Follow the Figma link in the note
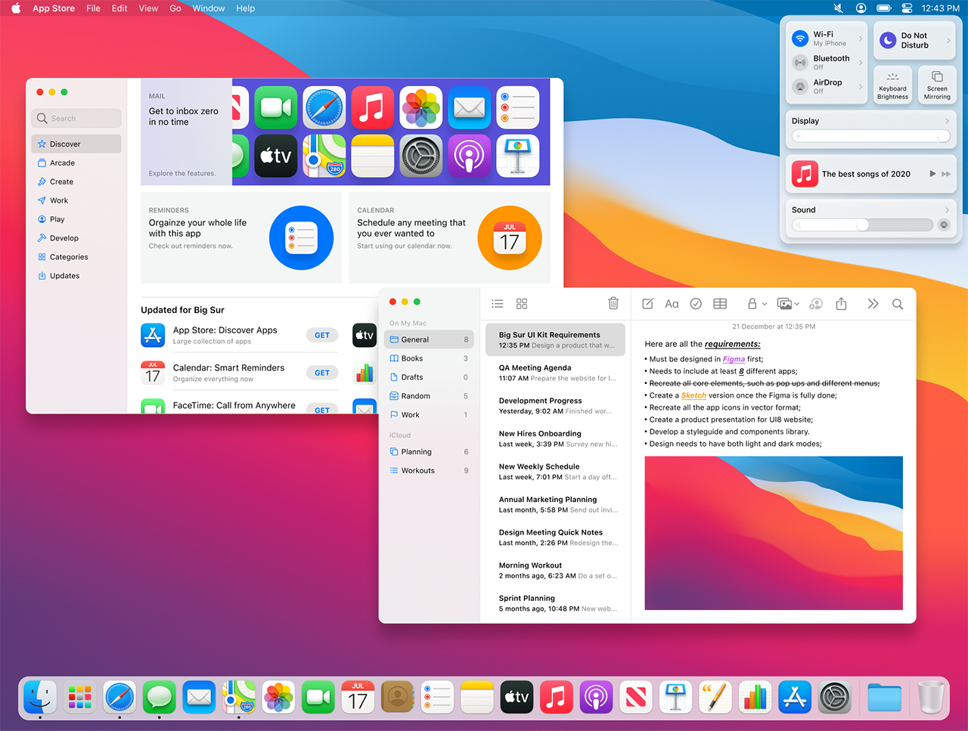 point(734,359)
